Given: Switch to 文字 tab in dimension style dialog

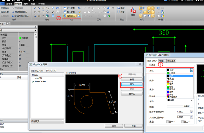Looking at the screenshot, I should coord(162,61).
